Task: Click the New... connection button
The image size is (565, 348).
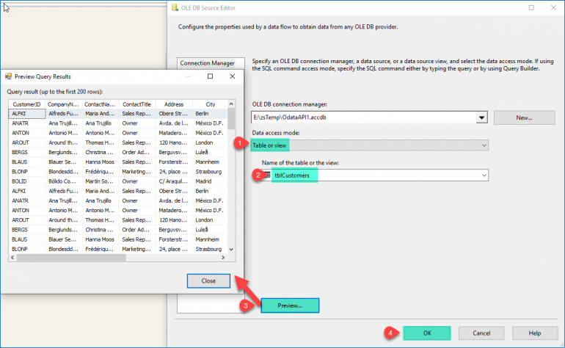Action: coord(523,117)
